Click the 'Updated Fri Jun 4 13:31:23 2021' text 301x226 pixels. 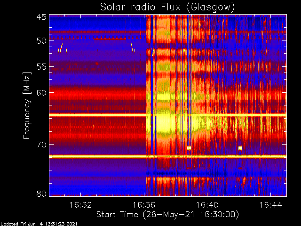[x=39, y=224]
